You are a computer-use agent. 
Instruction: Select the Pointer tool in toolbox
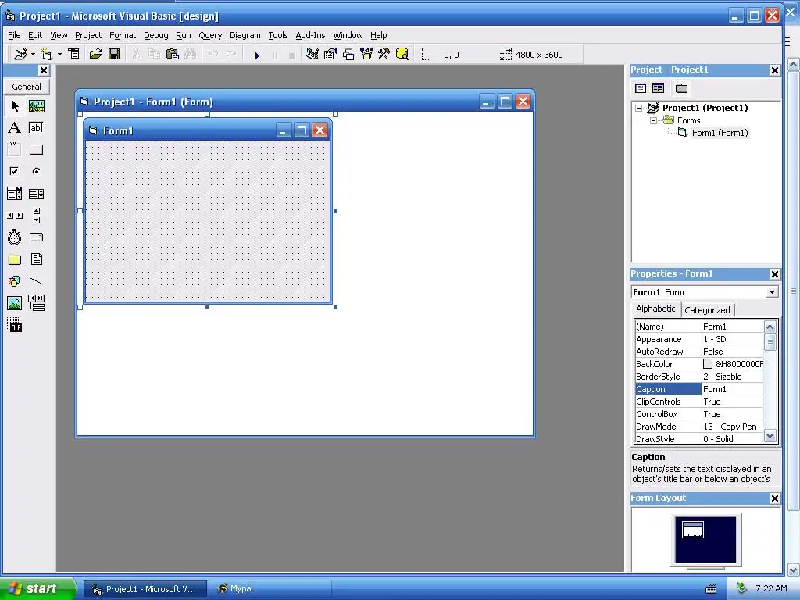pos(15,106)
